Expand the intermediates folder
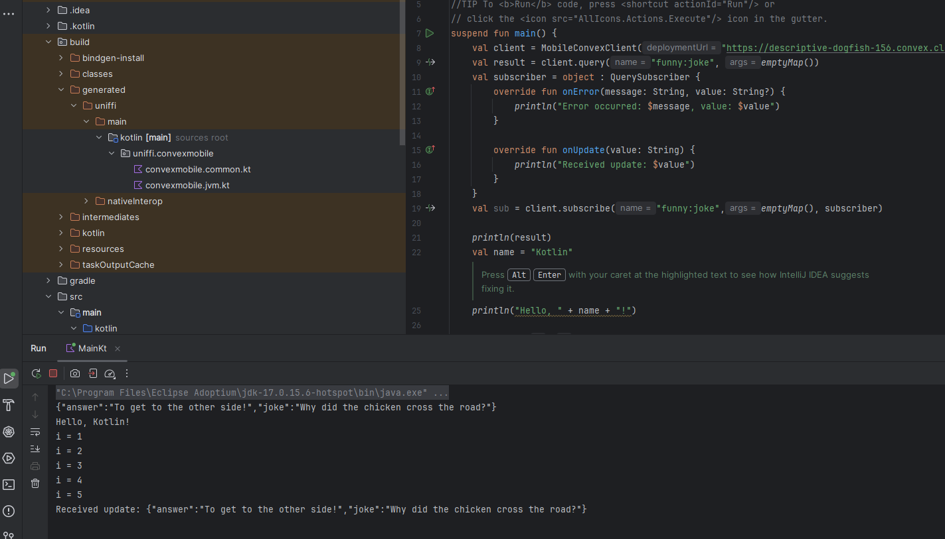The width and height of the screenshot is (945, 539). (x=60, y=217)
